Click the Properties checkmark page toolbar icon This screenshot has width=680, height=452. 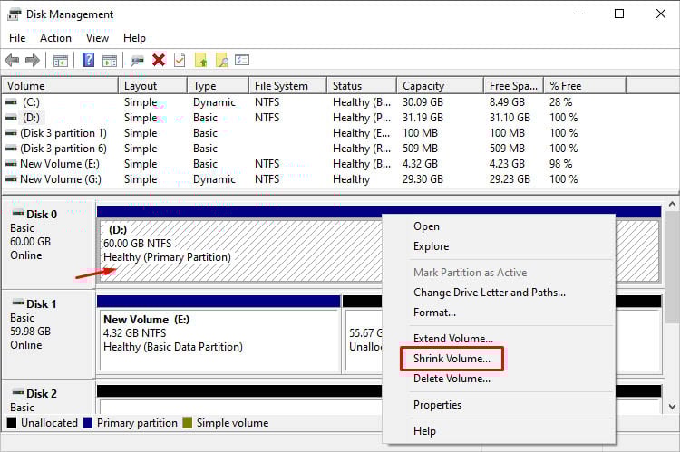click(x=180, y=60)
